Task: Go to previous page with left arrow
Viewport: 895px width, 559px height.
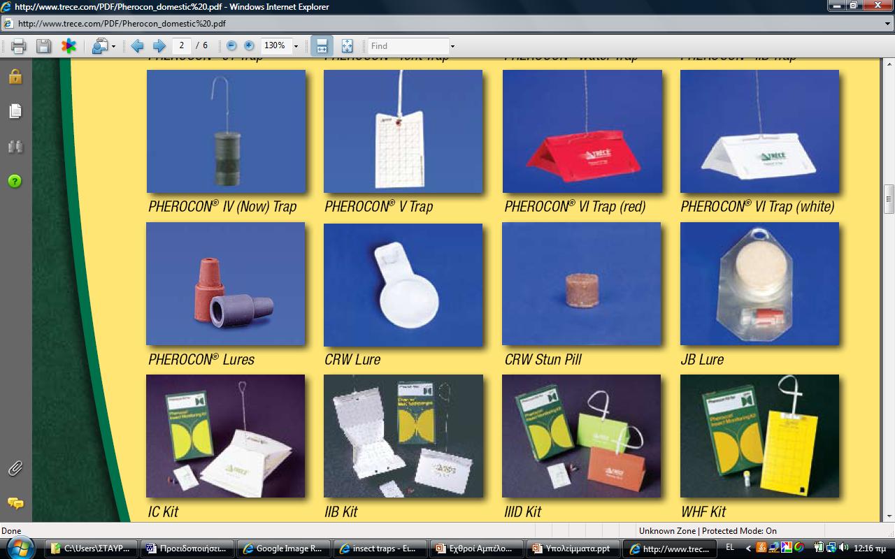Action: coord(137,46)
